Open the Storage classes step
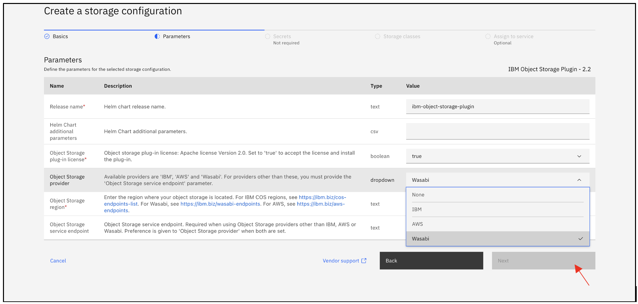Viewport: 638px width, 304px height. (402, 36)
